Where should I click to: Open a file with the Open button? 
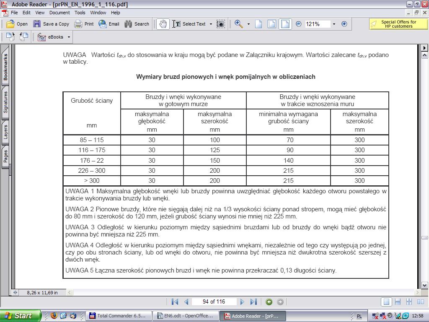(x=17, y=24)
